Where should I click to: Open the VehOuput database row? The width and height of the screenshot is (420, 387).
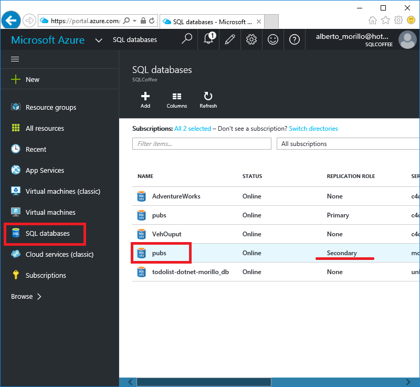276,234
